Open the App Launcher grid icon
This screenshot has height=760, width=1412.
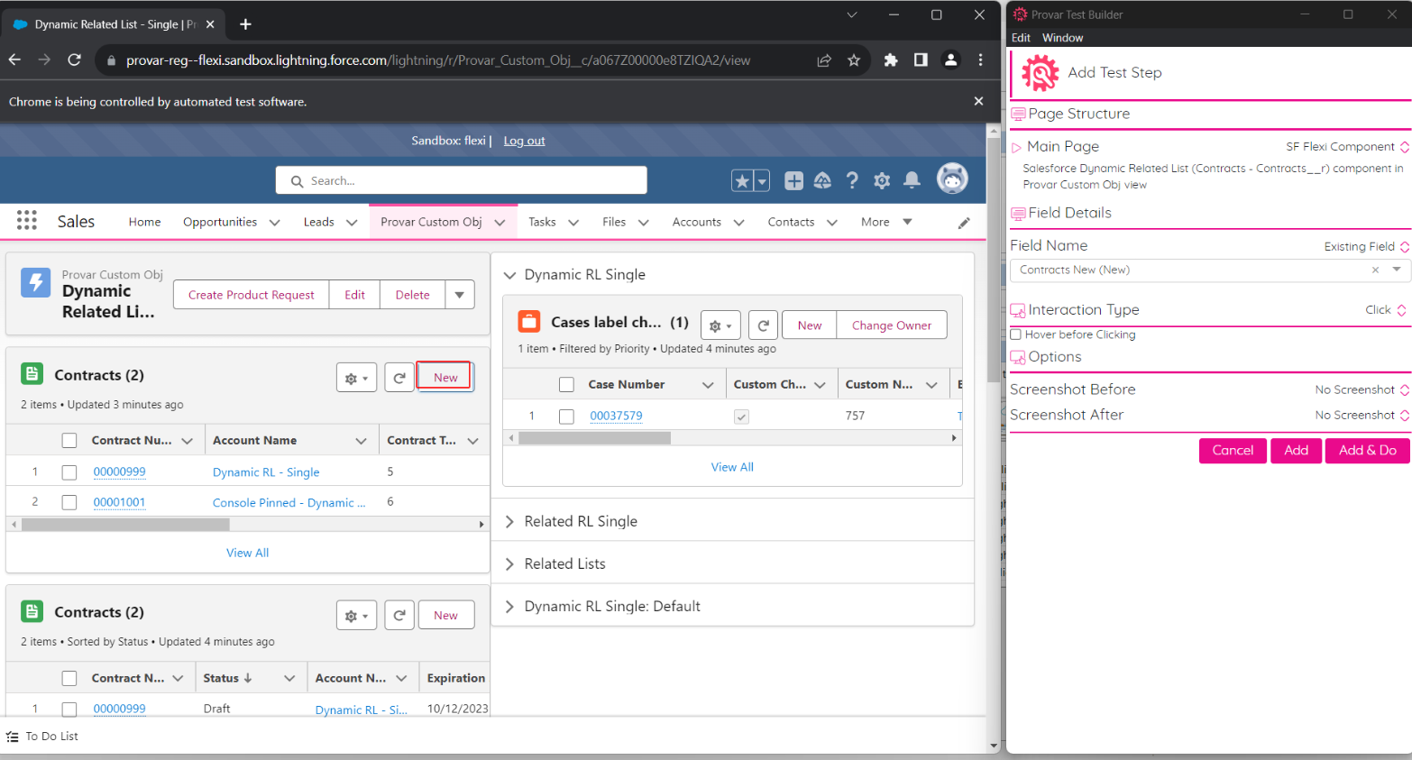(x=27, y=221)
